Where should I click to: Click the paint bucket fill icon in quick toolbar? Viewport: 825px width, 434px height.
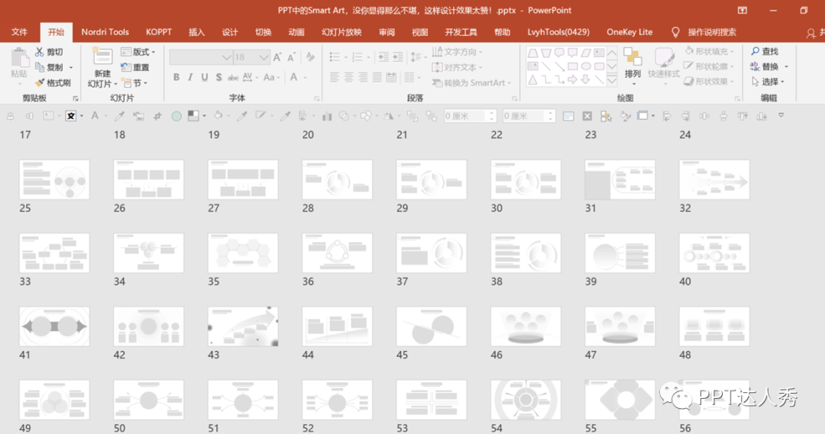(218, 116)
